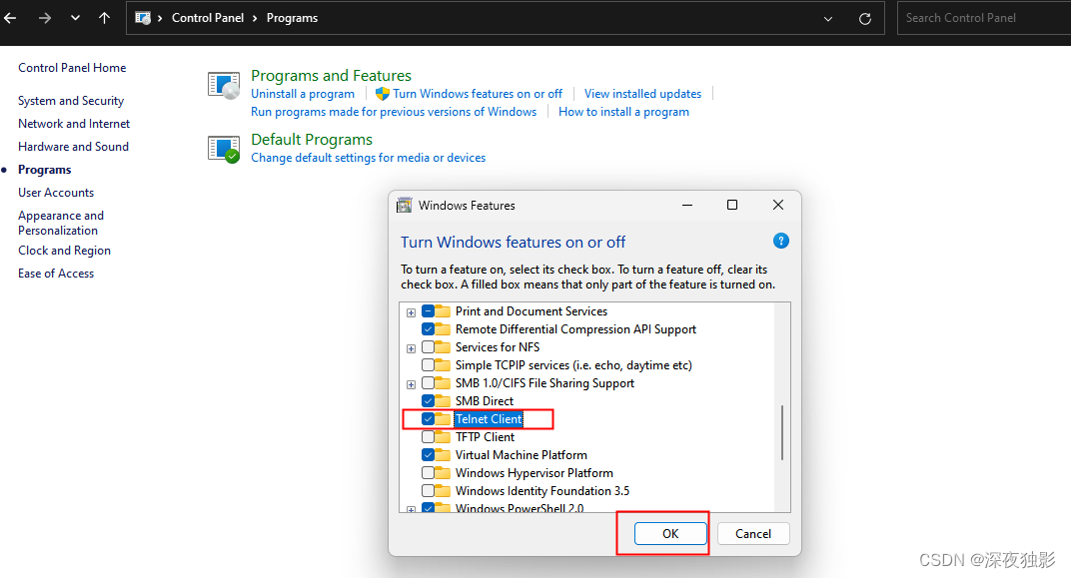Expand SMB 1.0/CIFS File Sharing Support
This screenshot has height=578, width=1071.
pos(412,385)
